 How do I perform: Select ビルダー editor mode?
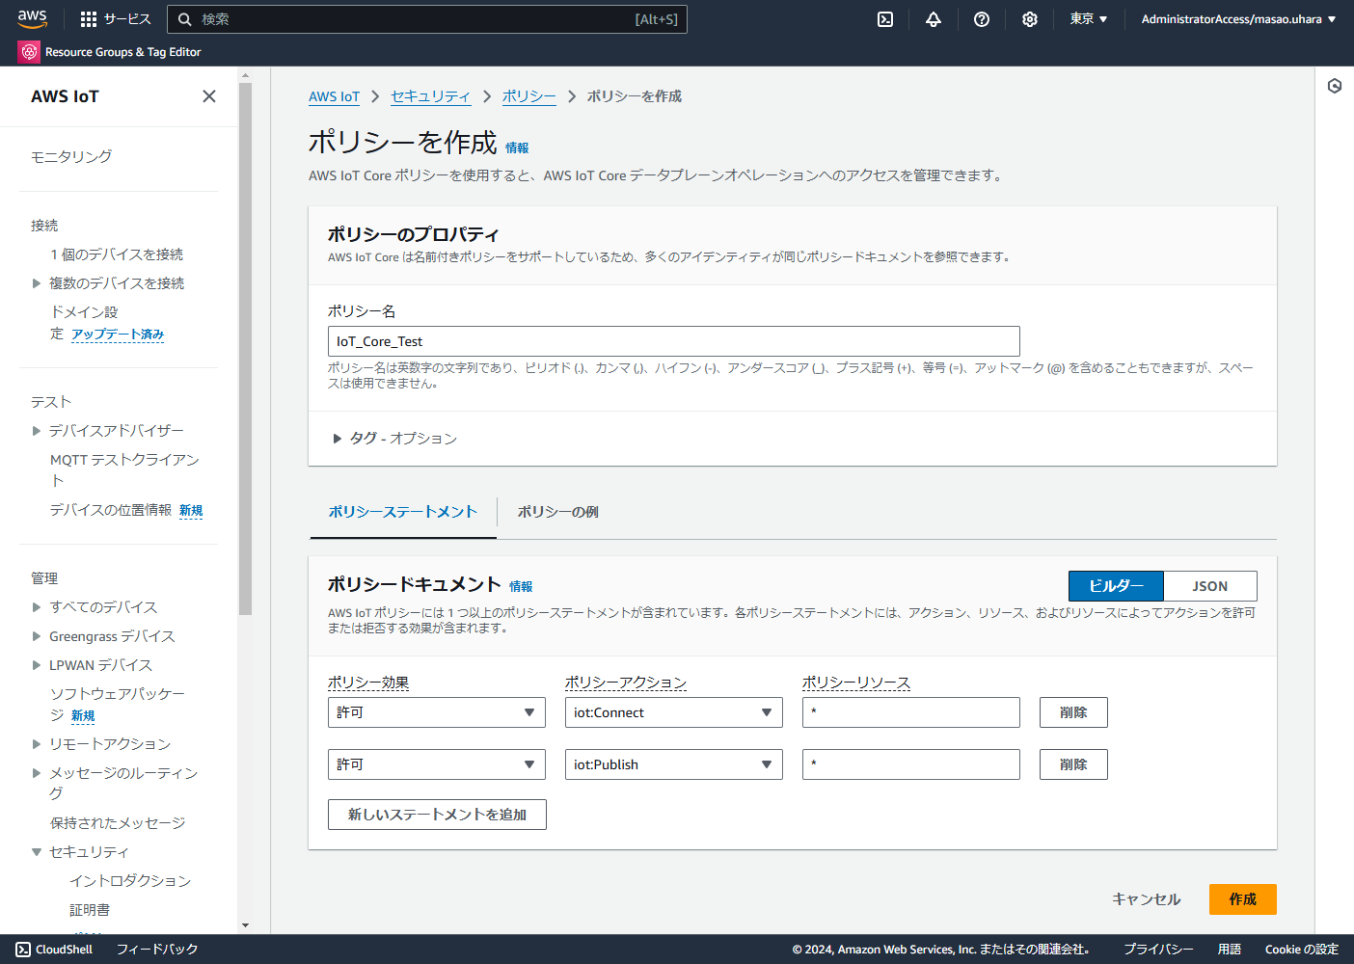(1116, 586)
